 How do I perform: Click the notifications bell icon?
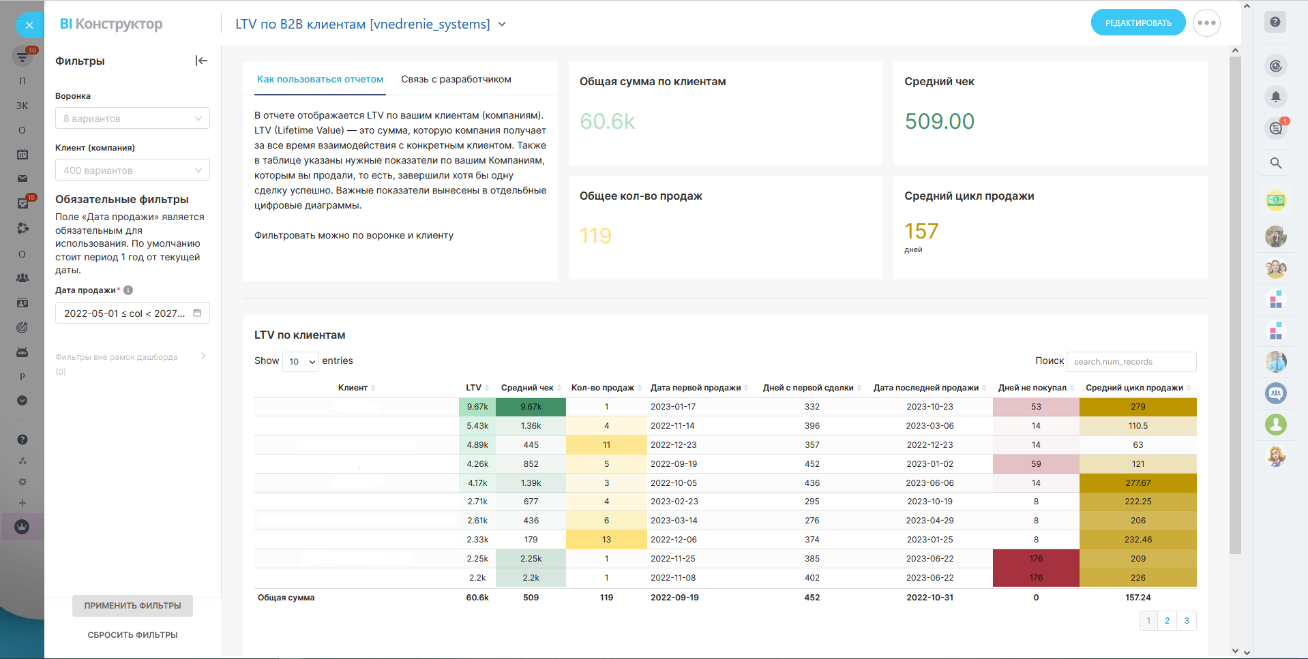click(1275, 97)
